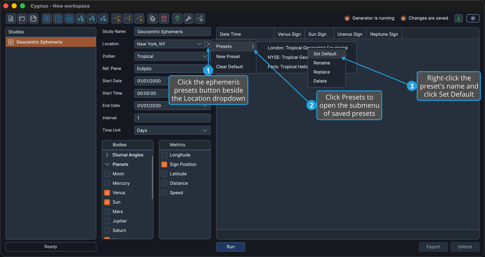485x257 pixels.
Task: Select Rename in the context menu
Action: (x=327, y=63)
